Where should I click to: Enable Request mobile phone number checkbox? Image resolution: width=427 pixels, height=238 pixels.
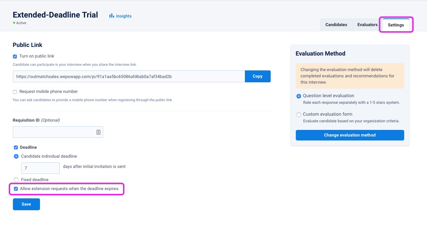pos(15,92)
